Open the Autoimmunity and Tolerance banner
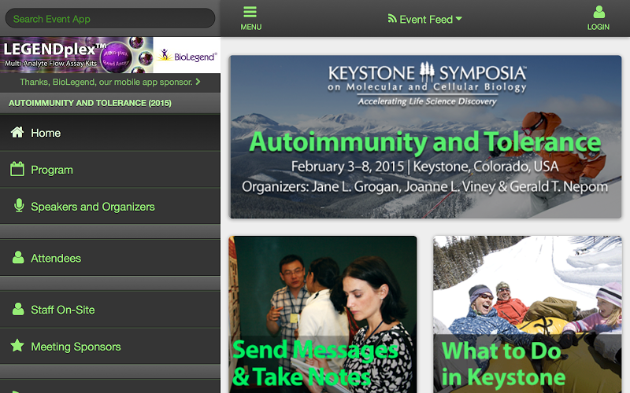Viewport: 630px width, 393px height. (x=425, y=137)
